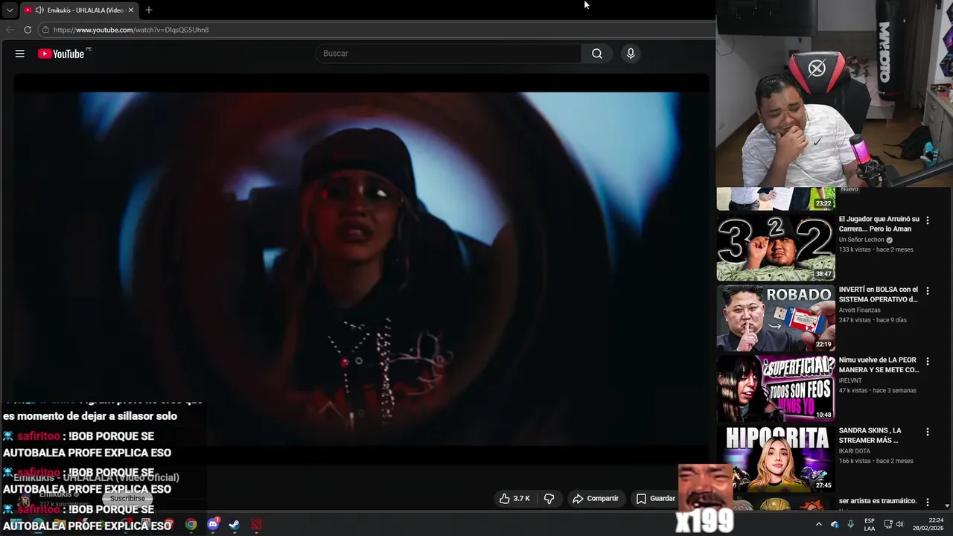953x536 pixels.
Task: Dislike the video with thumbs down
Action: coord(549,499)
